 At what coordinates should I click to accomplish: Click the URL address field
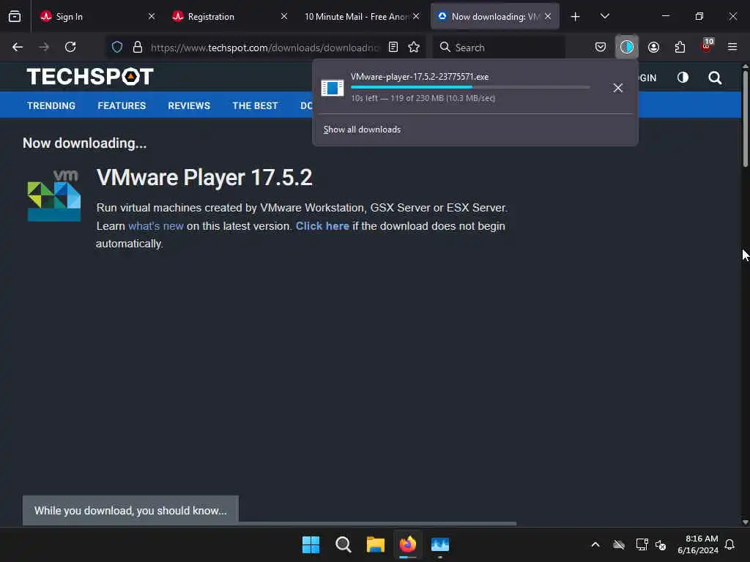(264, 48)
